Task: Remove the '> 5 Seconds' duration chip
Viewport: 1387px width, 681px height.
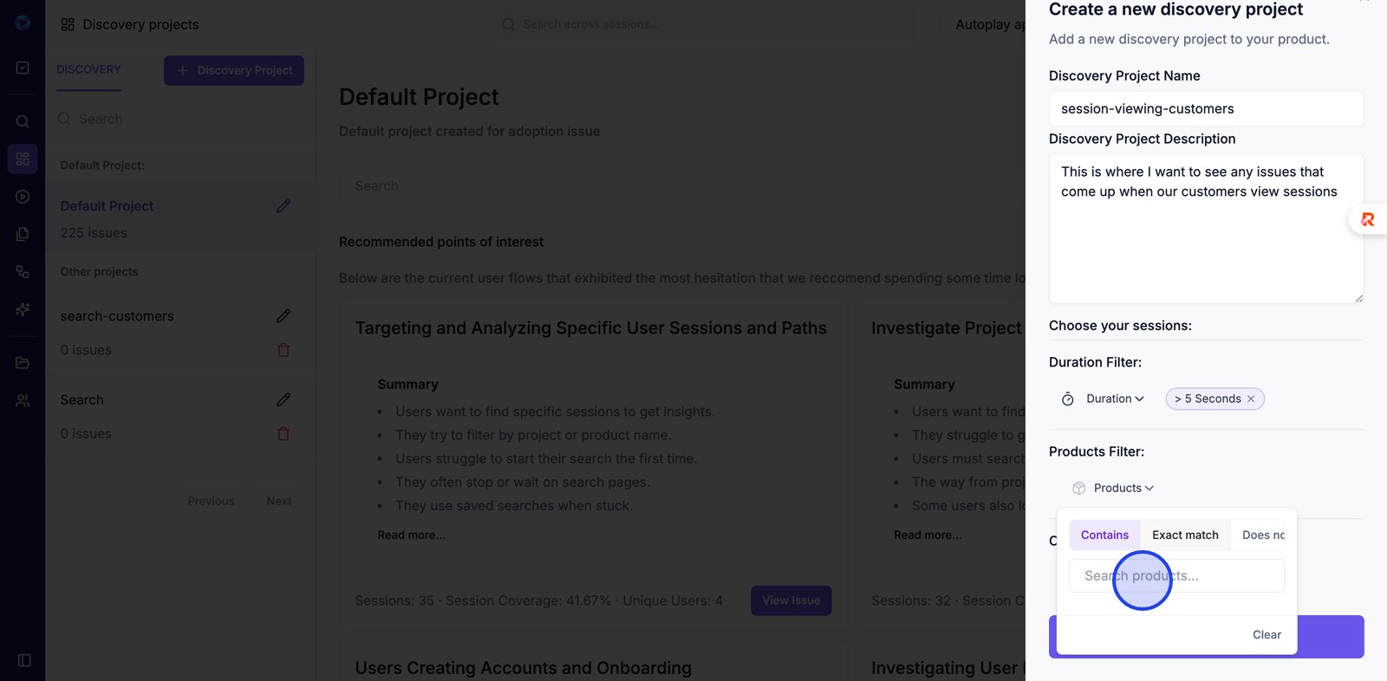Action: pos(1251,399)
